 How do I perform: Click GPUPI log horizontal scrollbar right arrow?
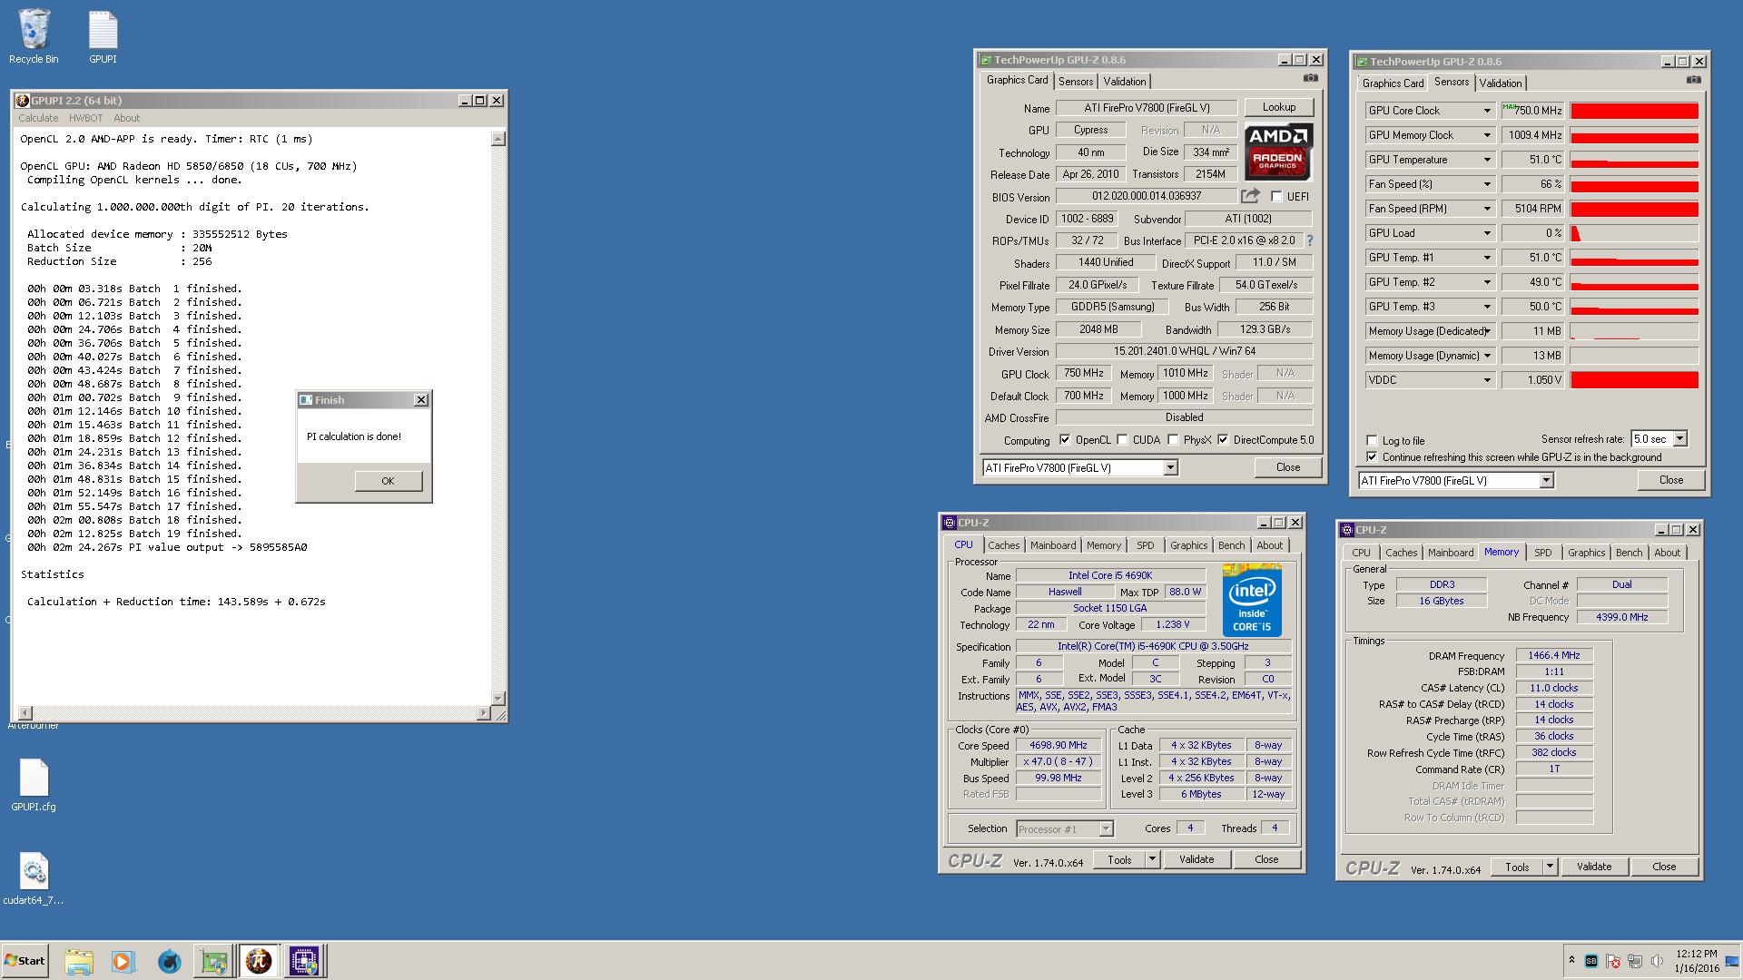pos(483,713)
